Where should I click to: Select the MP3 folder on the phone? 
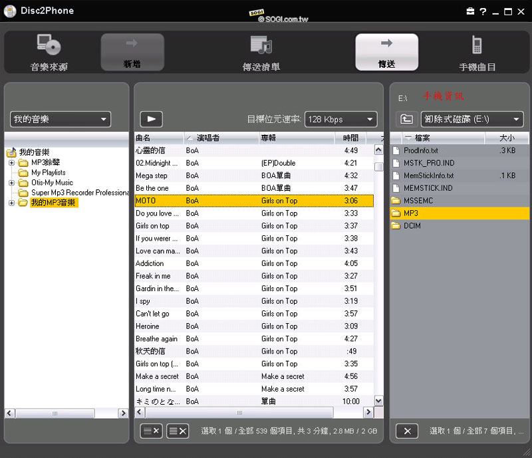(460, 213)
